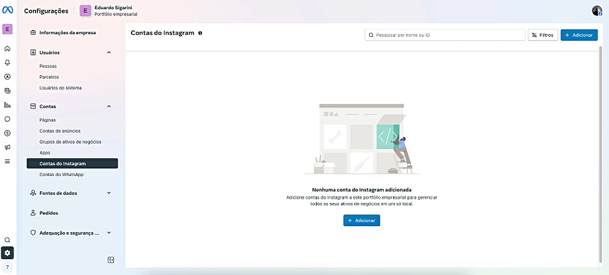
Task: Open the billing dollar icon
Action: tap(7, 133)
